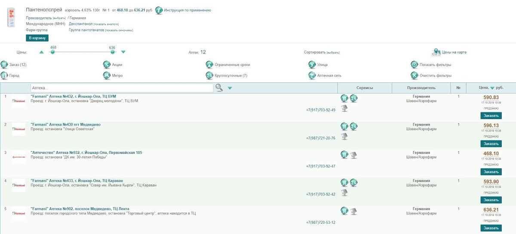
Task: Order from Аптека №433 with Заказать
Action: [491, 200]
